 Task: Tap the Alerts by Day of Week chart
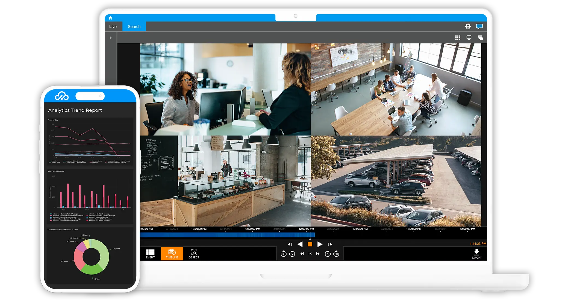click(x=90, y=196)
